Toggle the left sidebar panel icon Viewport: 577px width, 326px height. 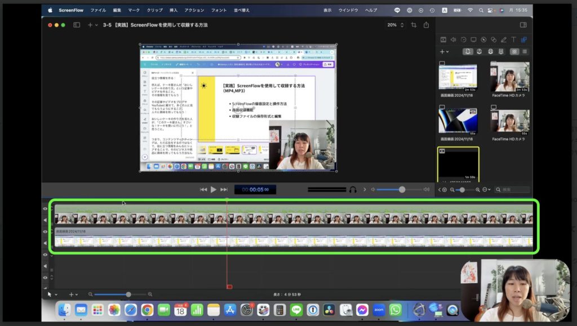pyautogui.click(x=77, y=25)
